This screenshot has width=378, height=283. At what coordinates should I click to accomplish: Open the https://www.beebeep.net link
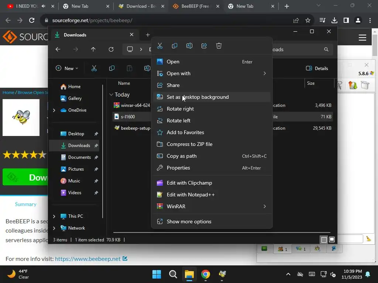point(88,259)
